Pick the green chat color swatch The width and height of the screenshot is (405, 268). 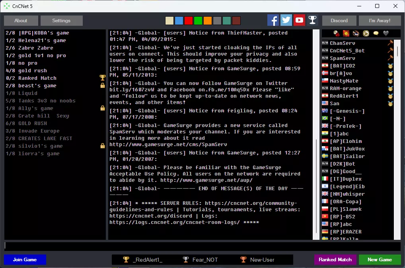(x=198, y=21)
